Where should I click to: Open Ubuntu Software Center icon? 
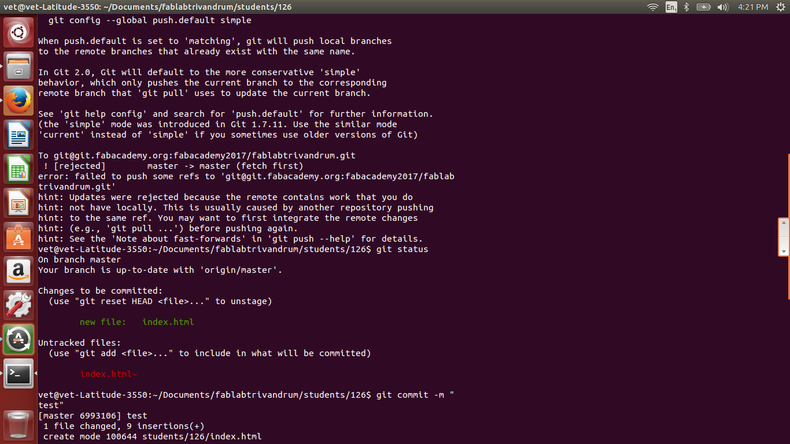pos(19,237)
